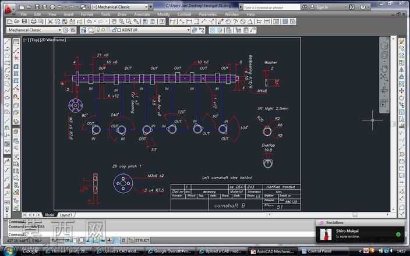Click the Zoom Realtime magnifier icon
Image resolution: width=410 pixels, height=256 pixels.
[x=121, y=22]
